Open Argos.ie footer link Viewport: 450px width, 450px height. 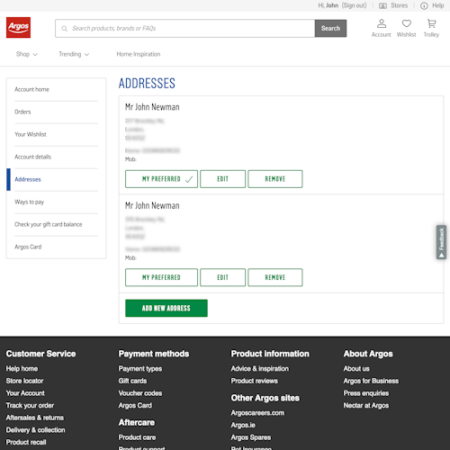click(x=243, y=426)
